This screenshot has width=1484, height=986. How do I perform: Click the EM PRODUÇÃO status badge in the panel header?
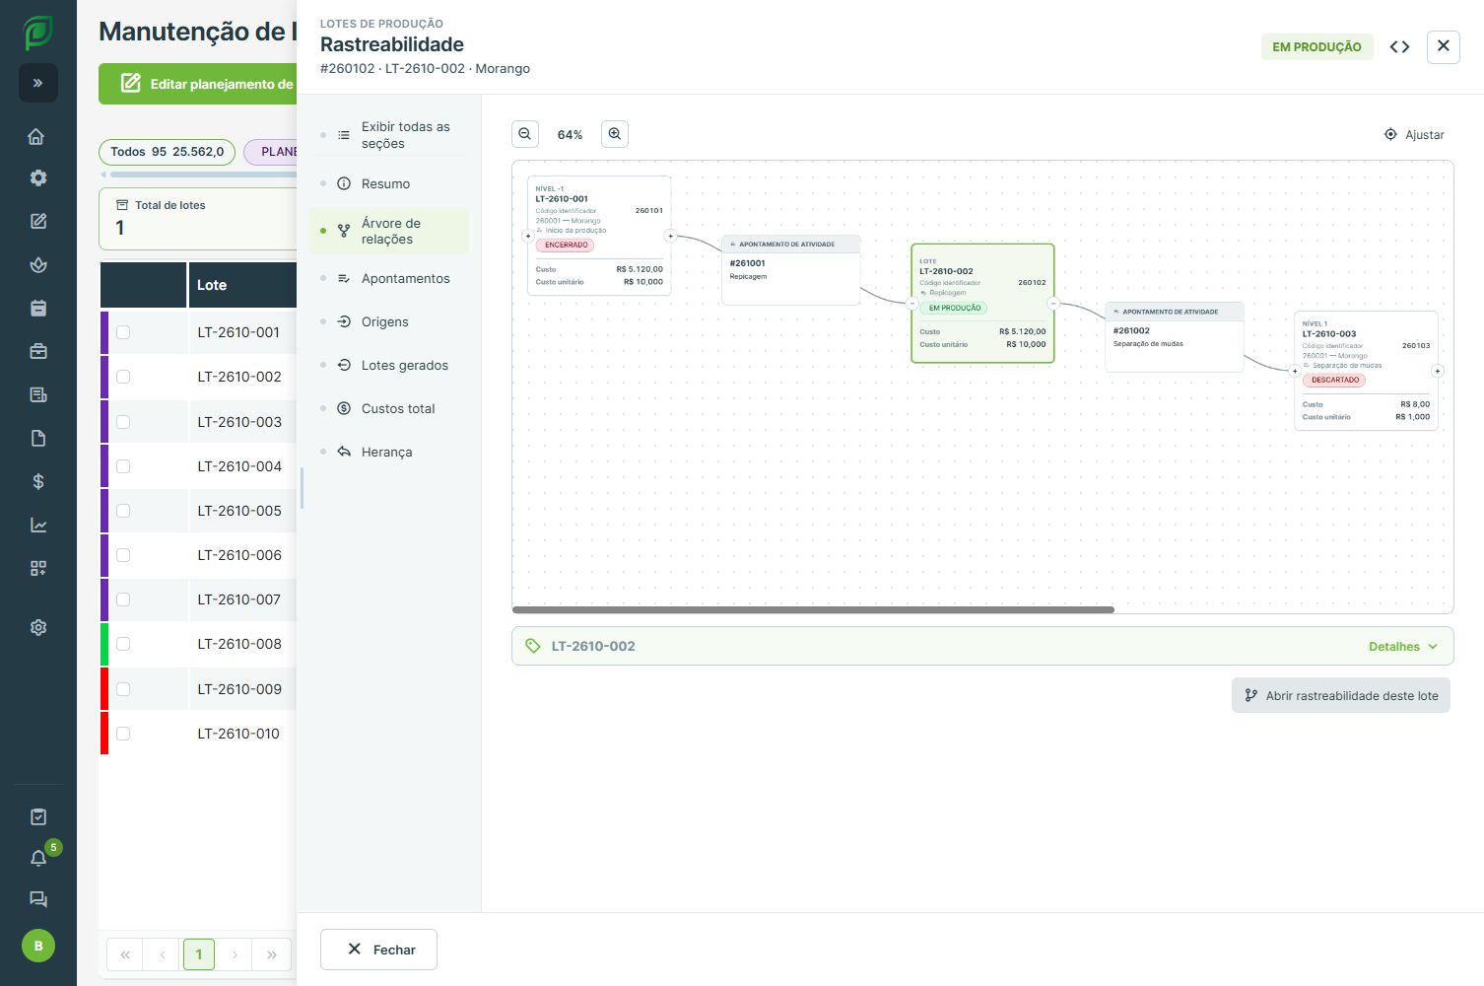(x=1316, y=46)
